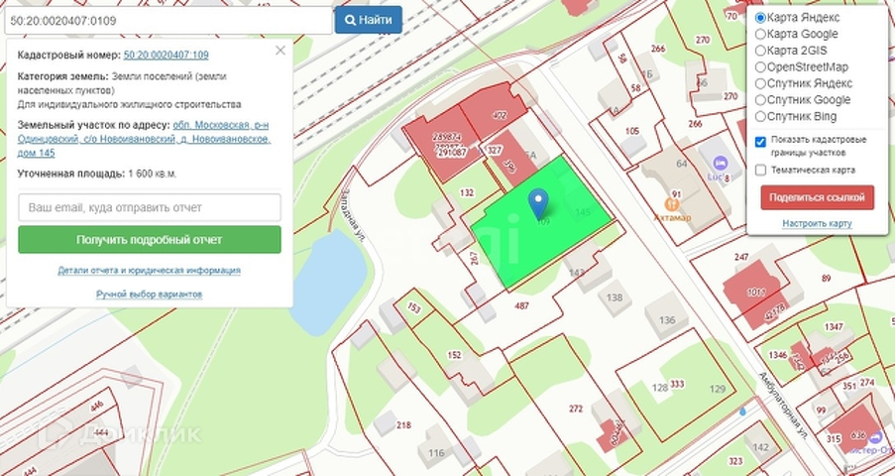
Task: Click parcel number 1347 on map
Action: [x=834, y=327]
